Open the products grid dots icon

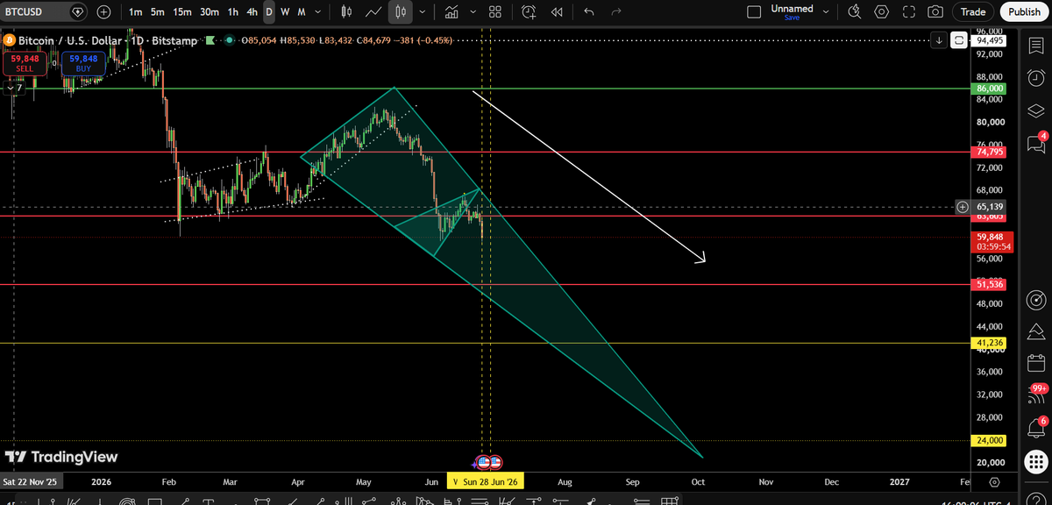(1036, 462)
